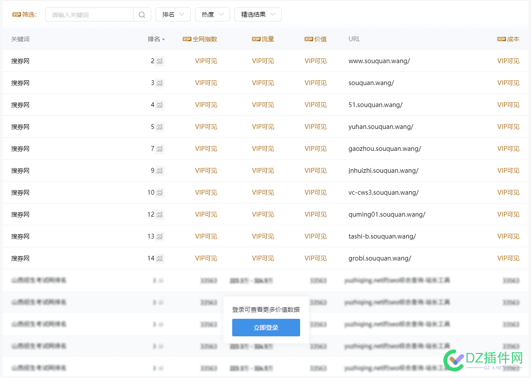Sort by the 排名 column header text
This screenshot has width=531, height=378.
pos(154,39)
